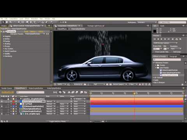Click Play in the Preview panel
The image size is (187, 140).
click(x=161, y=39)
